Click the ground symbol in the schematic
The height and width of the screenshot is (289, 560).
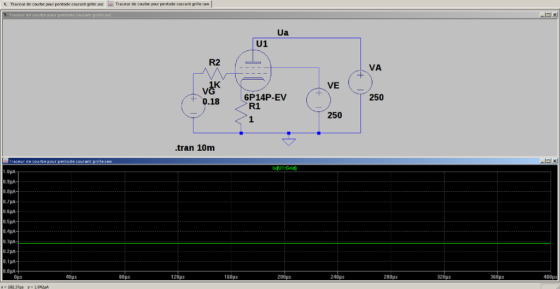point(289,142)
